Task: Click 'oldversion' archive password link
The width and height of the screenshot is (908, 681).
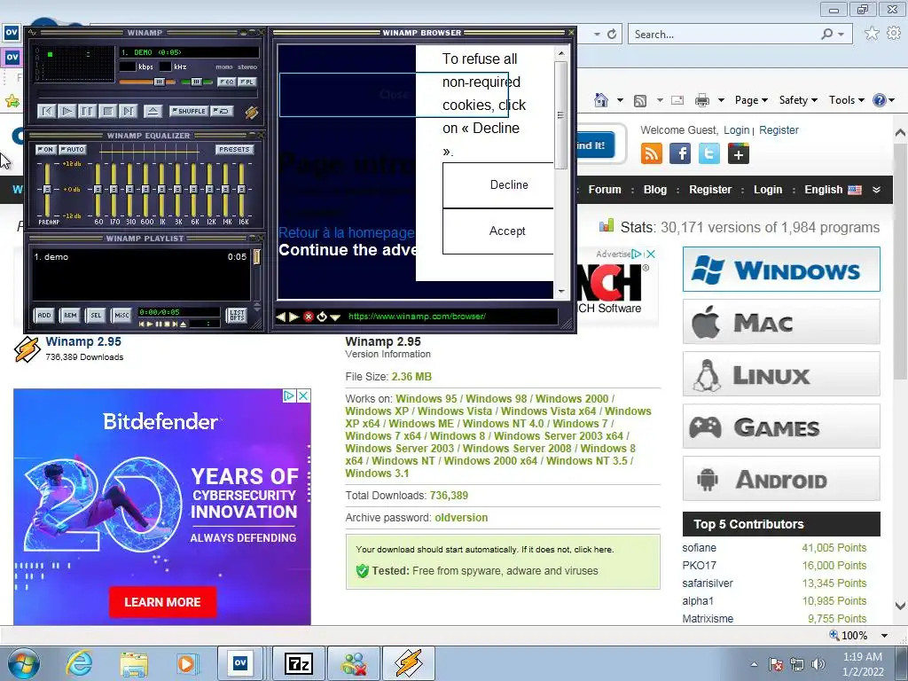Action: click(x=461, y=518)
